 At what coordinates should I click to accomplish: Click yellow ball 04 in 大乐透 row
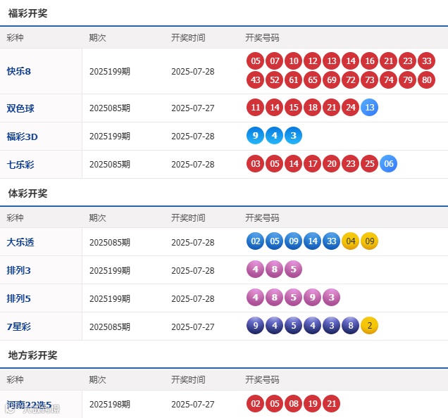point(351,241)
